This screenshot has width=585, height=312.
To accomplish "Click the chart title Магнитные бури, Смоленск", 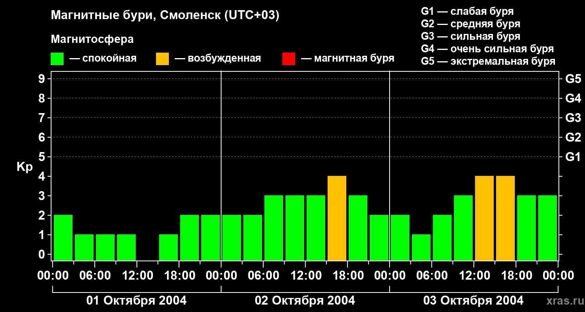I will (x=165, y=16).
